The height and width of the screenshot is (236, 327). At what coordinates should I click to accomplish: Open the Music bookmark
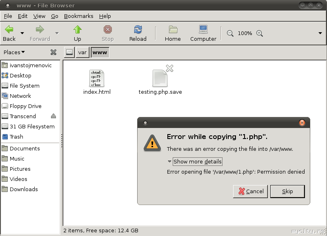pyautogui.click(x=30, y=159)
